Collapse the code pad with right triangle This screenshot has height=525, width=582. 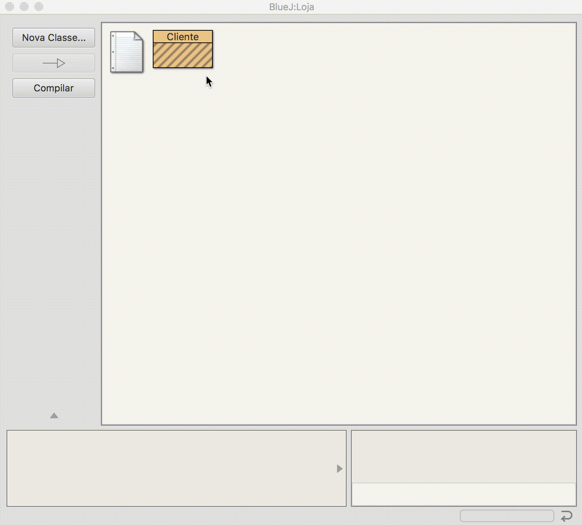(x=339, y=469)
